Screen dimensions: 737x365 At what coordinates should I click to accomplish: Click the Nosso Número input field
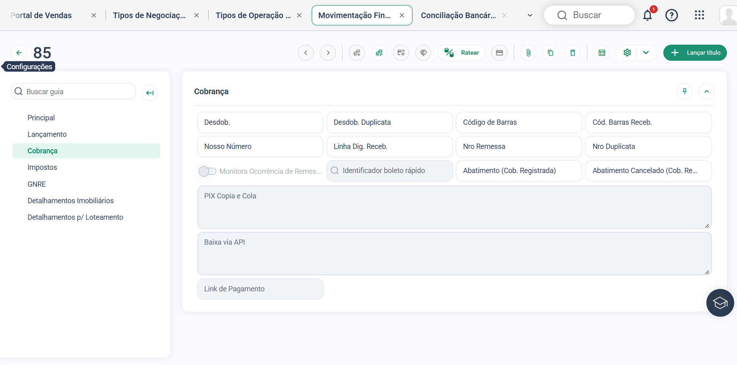point(260,146)
